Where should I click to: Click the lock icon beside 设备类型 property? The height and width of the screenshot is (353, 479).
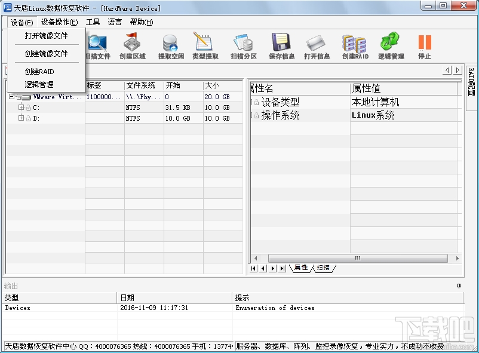[x=256, y=102]
